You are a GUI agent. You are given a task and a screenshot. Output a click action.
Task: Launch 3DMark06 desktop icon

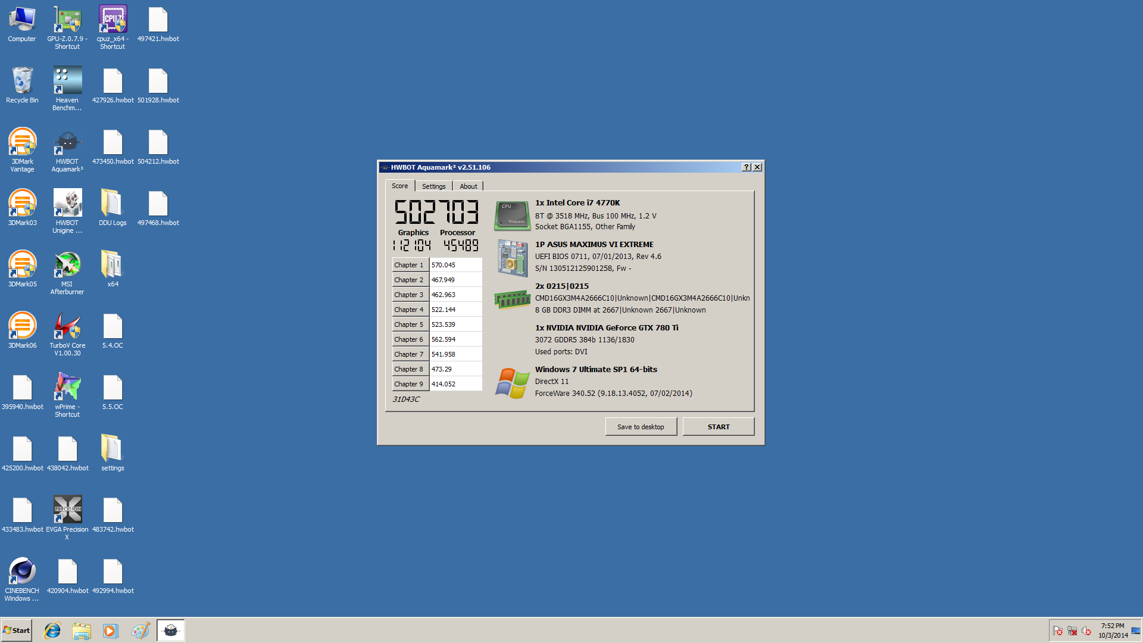22,331
